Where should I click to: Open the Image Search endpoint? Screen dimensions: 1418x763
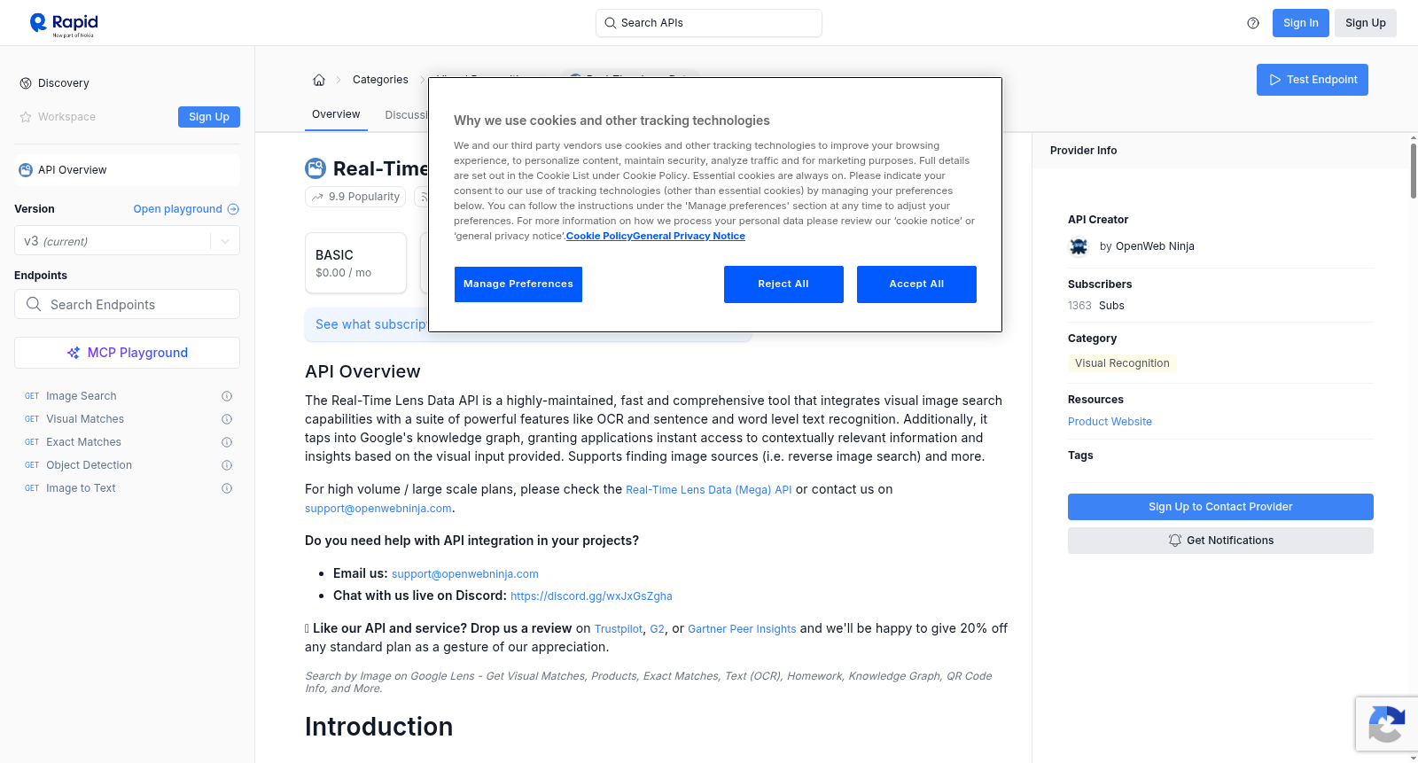pos(82,396)
